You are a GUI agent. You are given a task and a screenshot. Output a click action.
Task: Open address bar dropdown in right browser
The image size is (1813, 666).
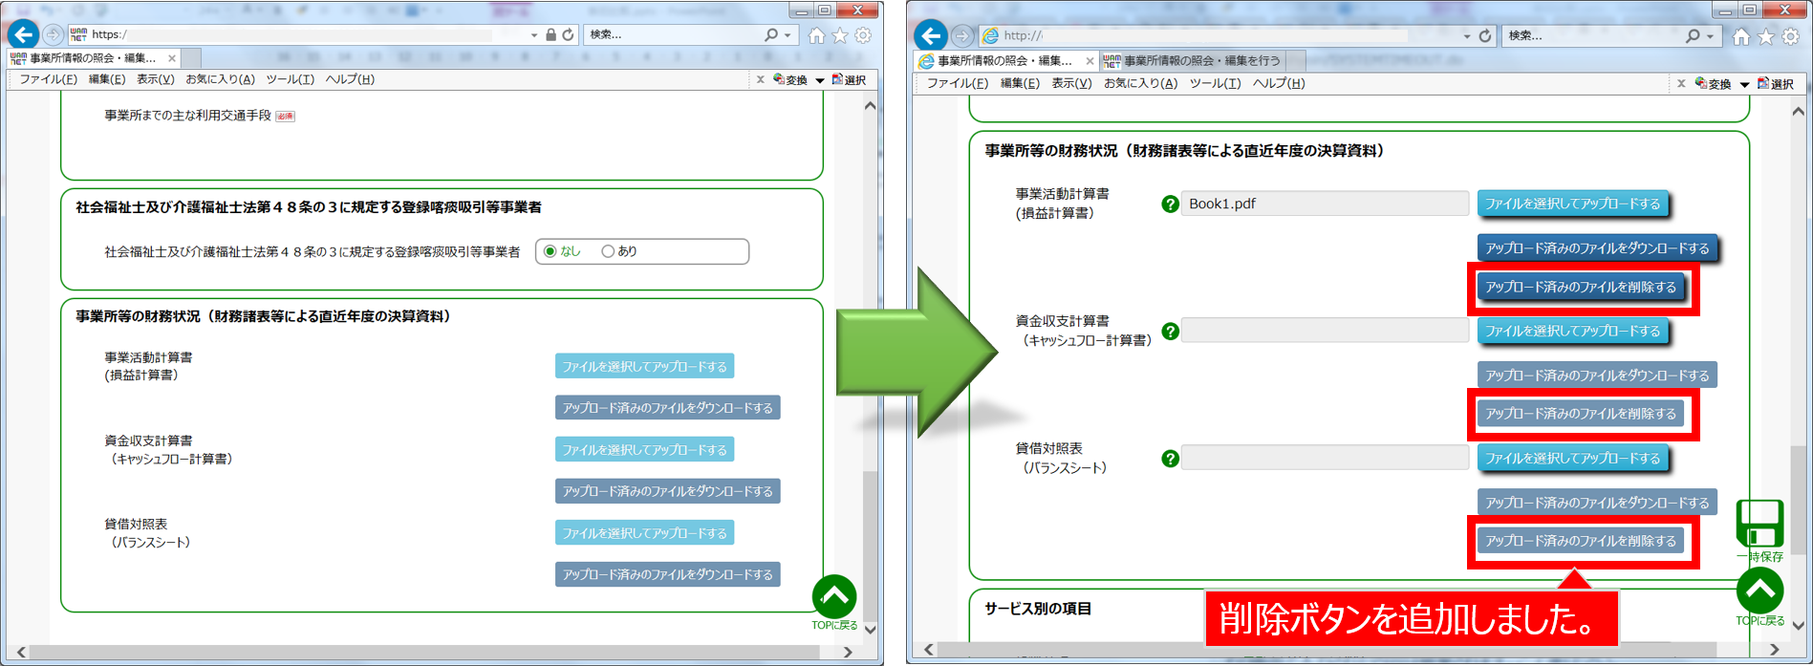pos(1467,36)
